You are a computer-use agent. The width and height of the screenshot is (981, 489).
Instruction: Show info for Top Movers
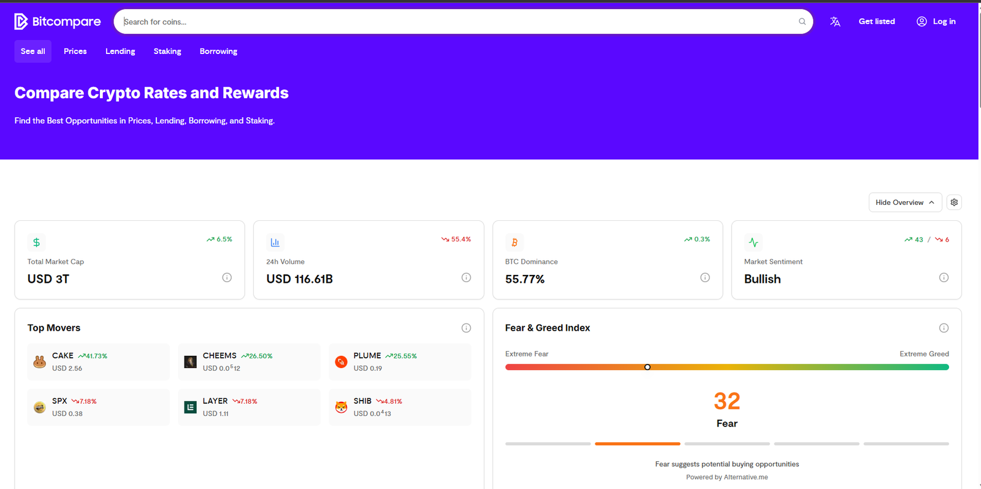[x=466, y=328]
